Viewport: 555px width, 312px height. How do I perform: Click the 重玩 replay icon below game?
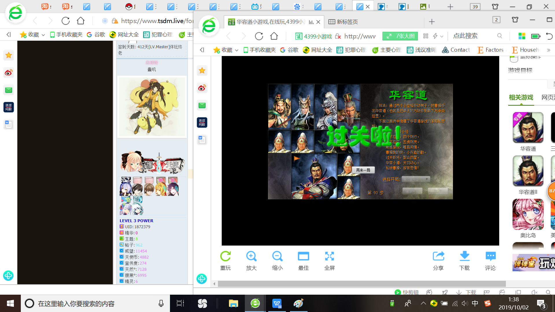click(225, 256)
